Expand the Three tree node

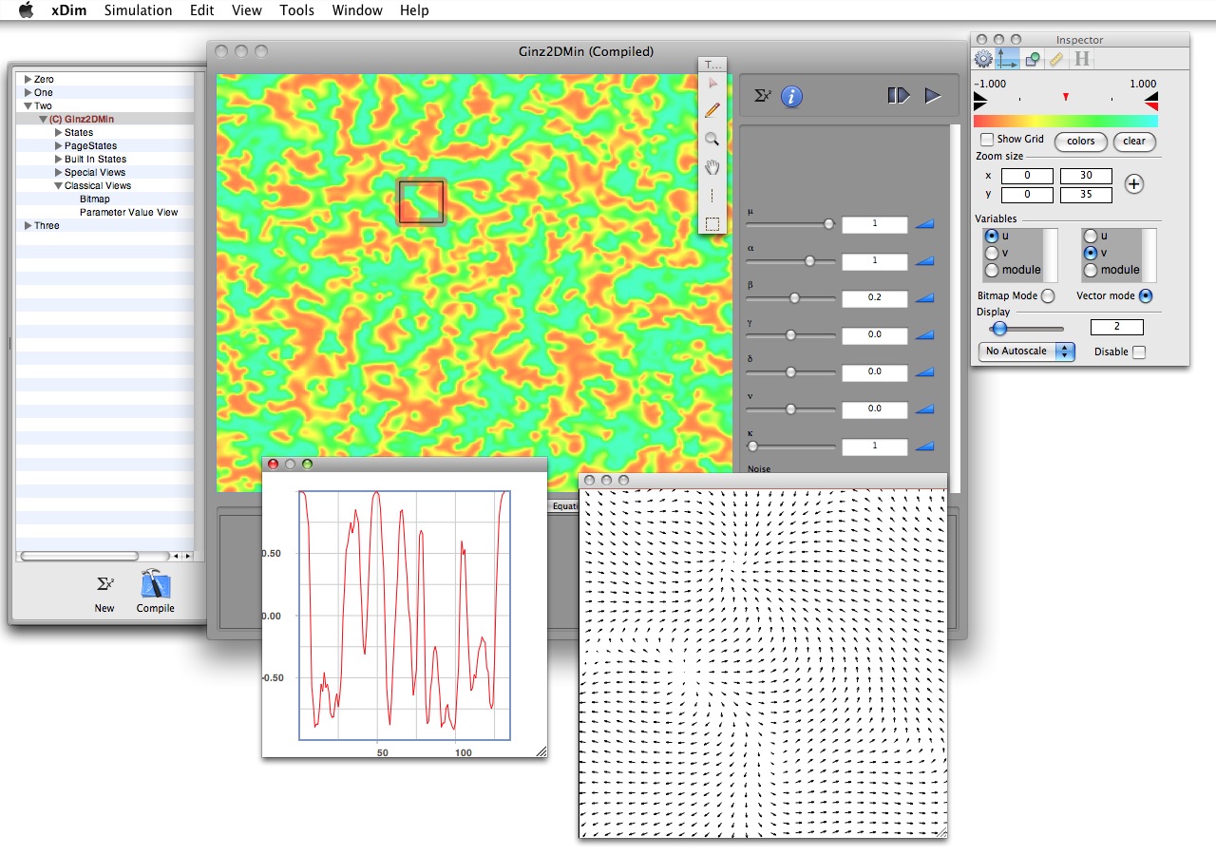[x=28, y=226]
